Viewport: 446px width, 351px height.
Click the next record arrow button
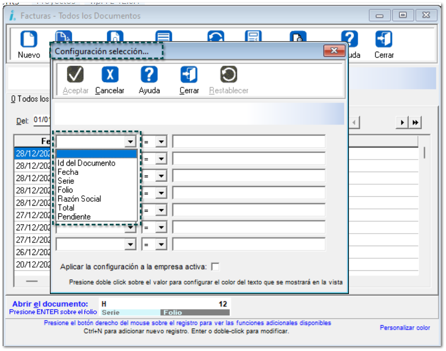pos(404,122)
